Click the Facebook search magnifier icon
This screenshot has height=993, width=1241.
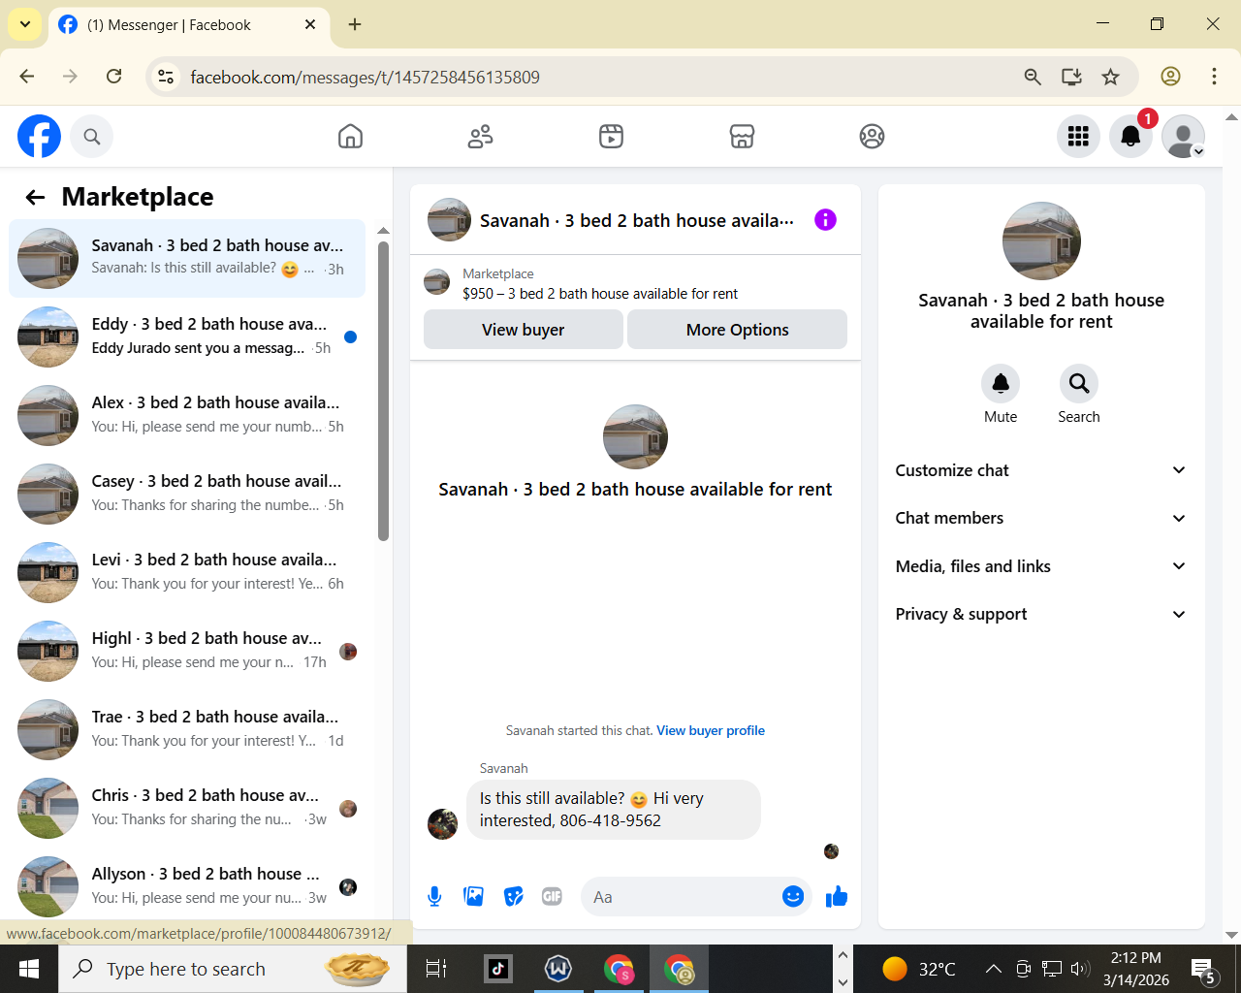92,137
